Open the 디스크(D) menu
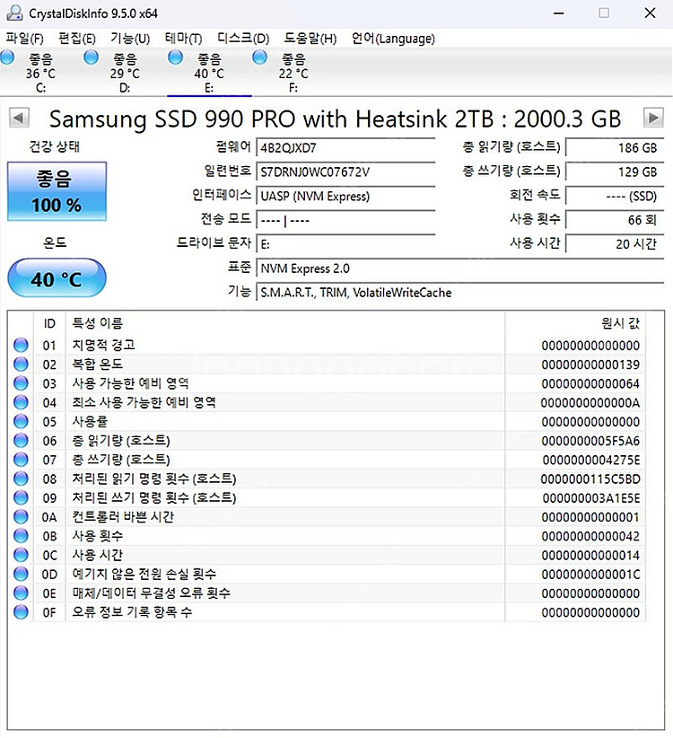 (x=243, y=38)
